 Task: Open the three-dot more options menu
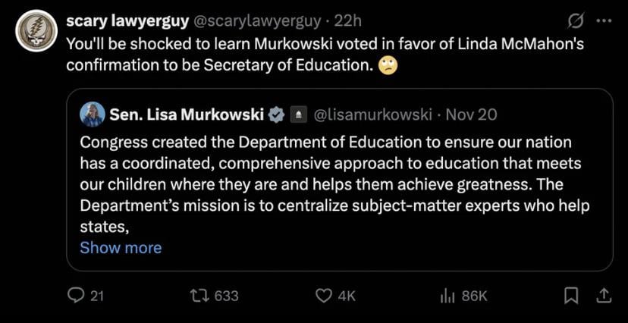click(x=604, y=20)
